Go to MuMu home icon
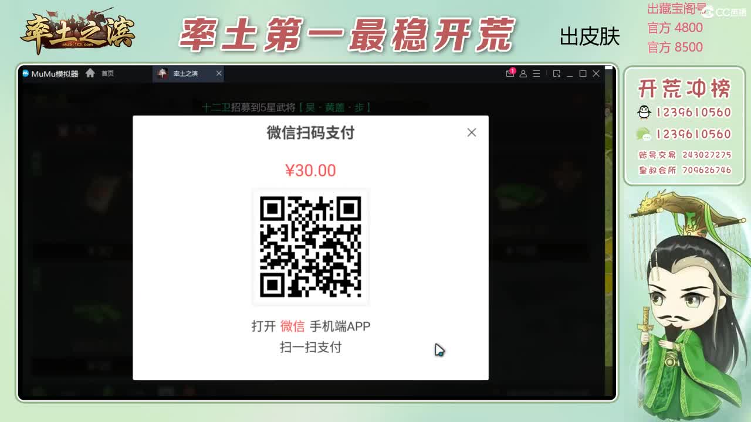The width and height of the screenshot is (751, 422). click(x=90, y=73)
